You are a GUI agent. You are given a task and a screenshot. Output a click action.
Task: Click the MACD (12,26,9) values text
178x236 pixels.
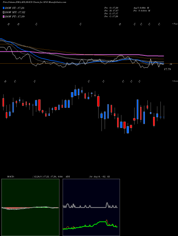pos(48,177)
